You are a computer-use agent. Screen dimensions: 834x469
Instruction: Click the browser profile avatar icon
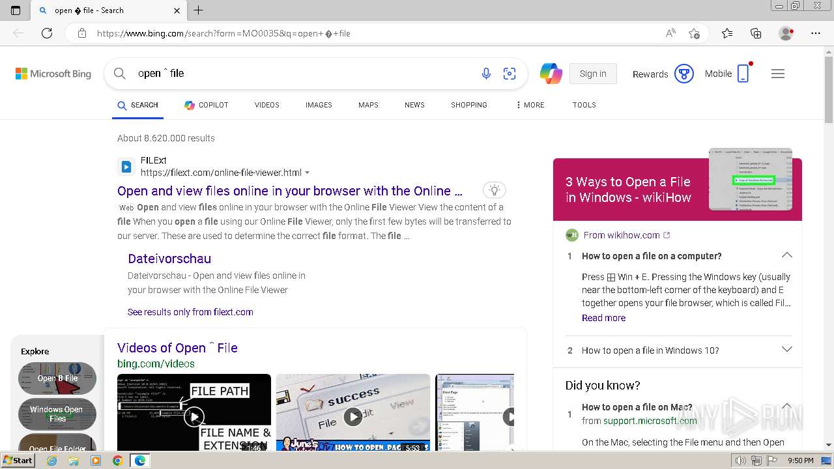coord(786,33)
